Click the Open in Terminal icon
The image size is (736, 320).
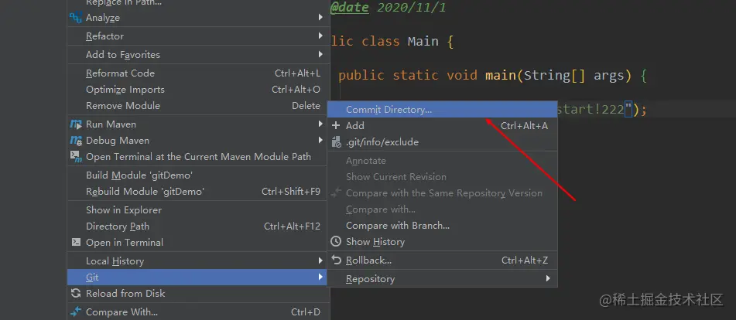coord(76,242)
